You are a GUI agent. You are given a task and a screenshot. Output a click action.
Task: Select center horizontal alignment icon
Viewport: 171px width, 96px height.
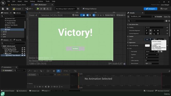point(150,31)
